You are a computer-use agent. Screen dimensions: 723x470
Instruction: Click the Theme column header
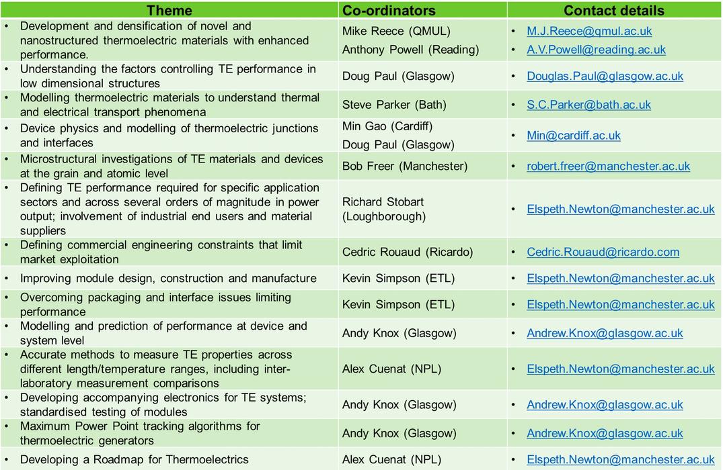pyautogui.click(x=169, y=10)
